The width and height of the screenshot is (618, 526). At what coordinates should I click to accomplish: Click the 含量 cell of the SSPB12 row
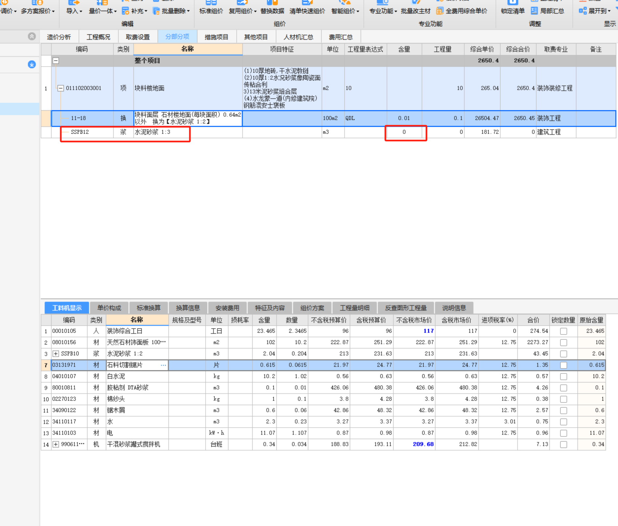[x=404, y=132]
